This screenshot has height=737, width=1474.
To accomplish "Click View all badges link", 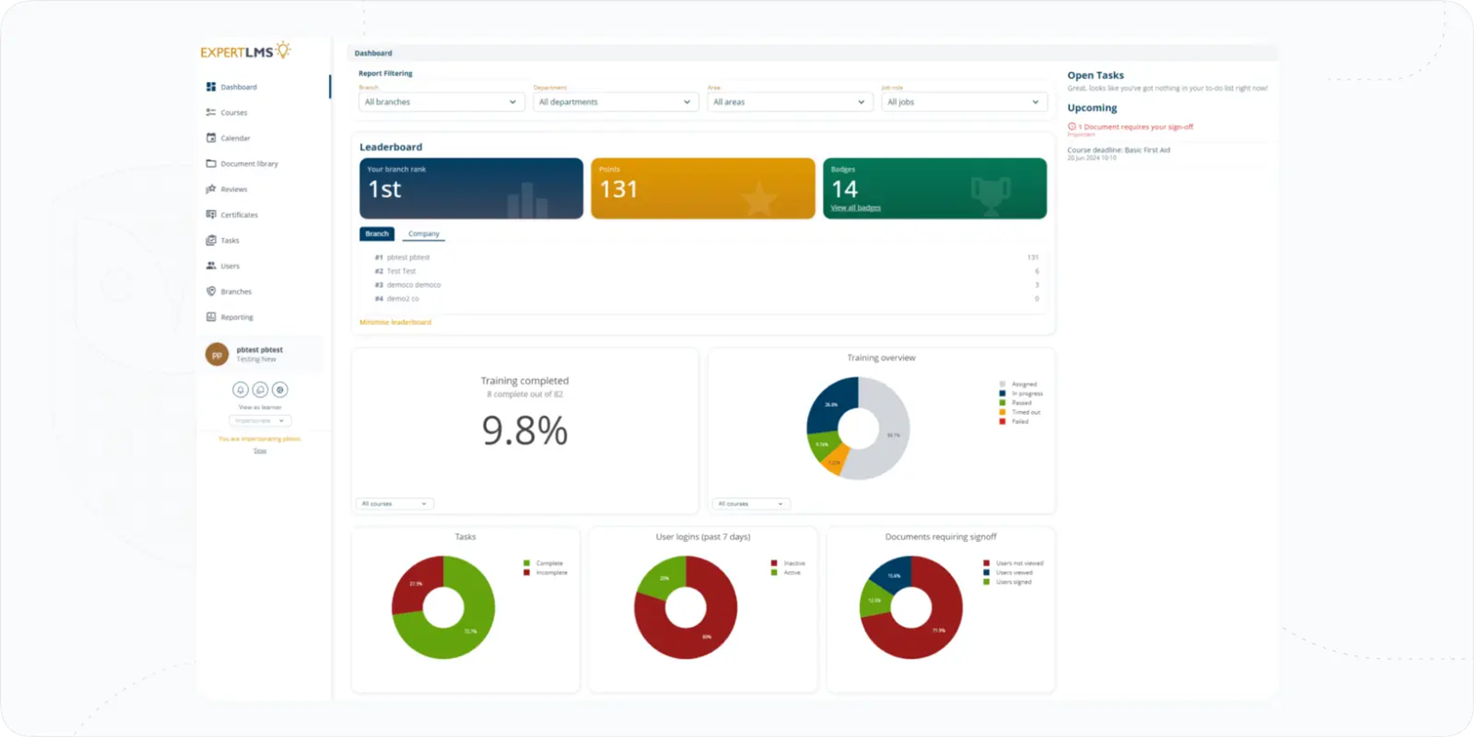I will (x=856, y=208).
